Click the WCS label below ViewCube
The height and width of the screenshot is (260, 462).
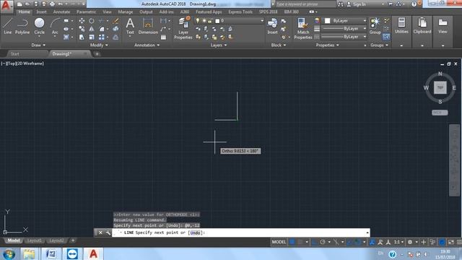coord(440,113)
